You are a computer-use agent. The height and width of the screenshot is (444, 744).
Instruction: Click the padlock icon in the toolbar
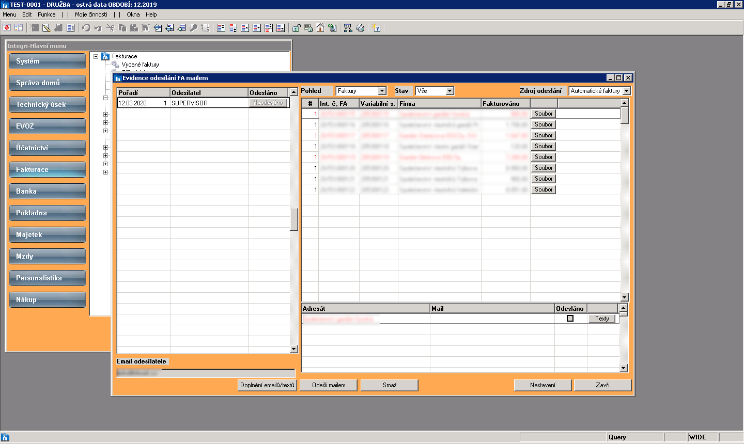297,28
